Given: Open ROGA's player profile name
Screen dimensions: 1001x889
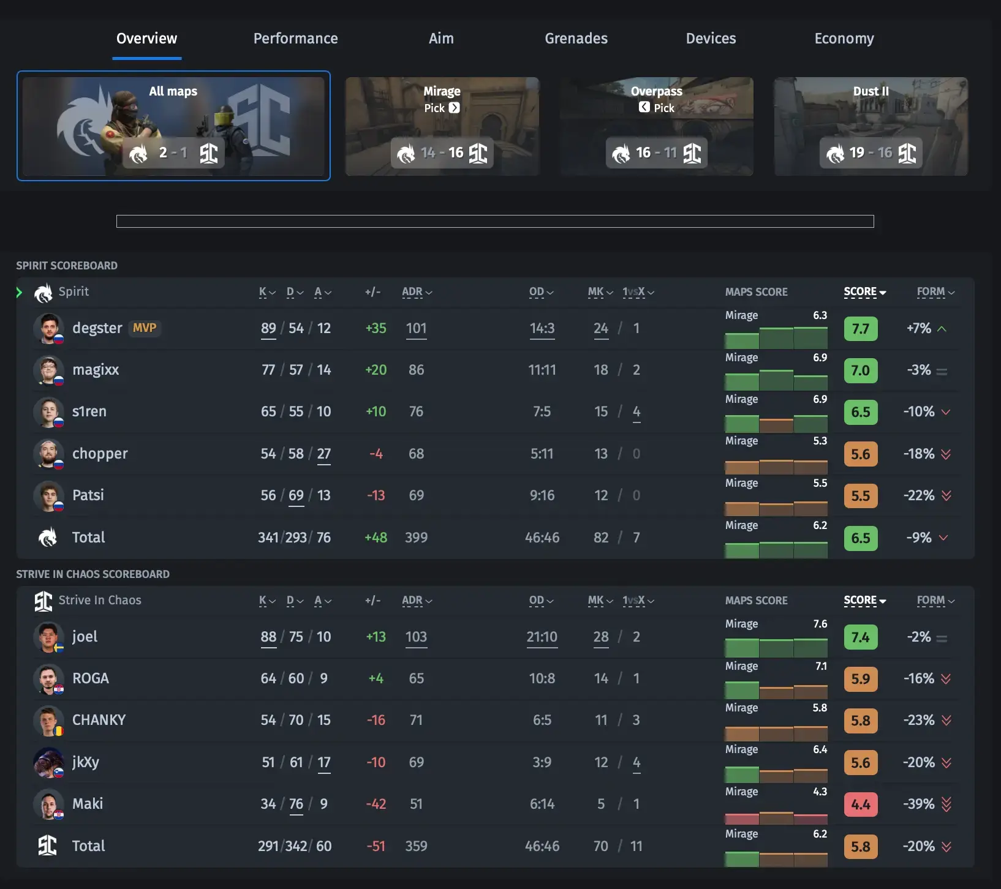Looking at the screenshot, I should click(91, 678).
